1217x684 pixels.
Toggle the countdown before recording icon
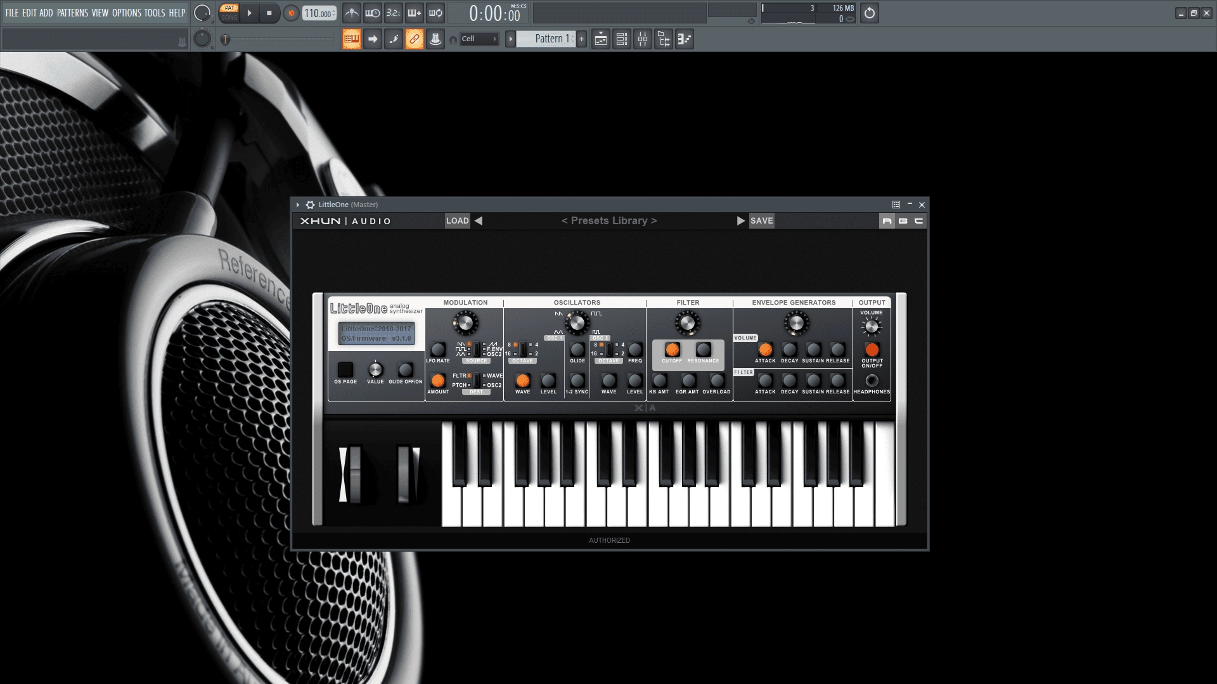(394, 13)
